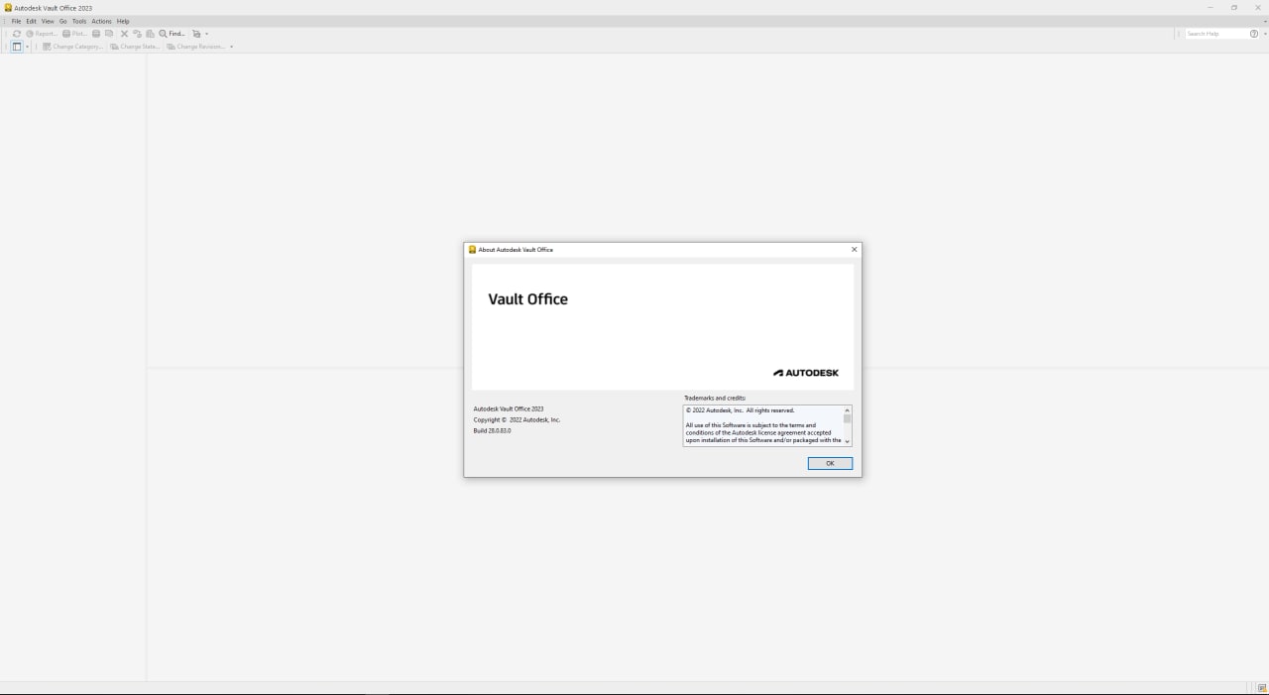Expand the dropdown arrow next to the cart icon
Screen dimensions: 1269x695
(x=206, y=34)
